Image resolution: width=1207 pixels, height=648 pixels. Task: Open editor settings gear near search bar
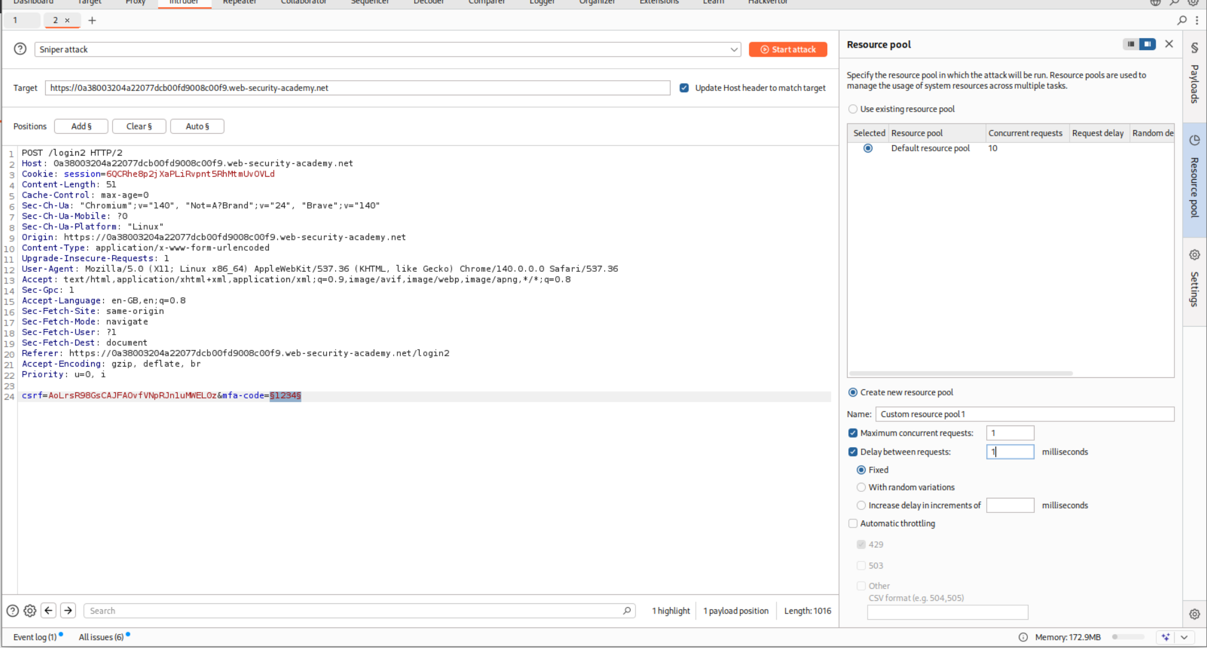tap(30, 611)
